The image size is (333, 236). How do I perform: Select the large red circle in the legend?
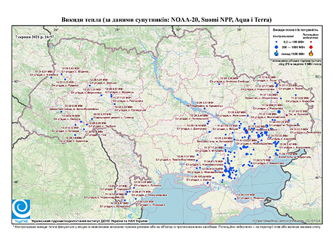(x=311, y=47)
